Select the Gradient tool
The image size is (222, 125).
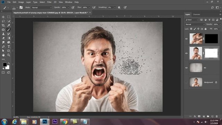[x=9, y=38]
